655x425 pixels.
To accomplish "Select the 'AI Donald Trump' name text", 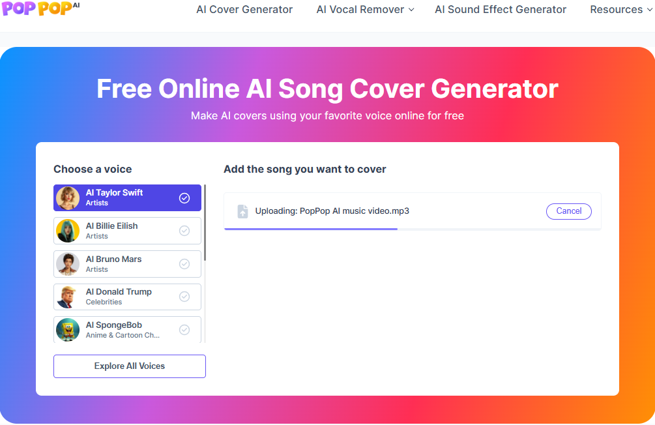I will [x=119, y=291].
